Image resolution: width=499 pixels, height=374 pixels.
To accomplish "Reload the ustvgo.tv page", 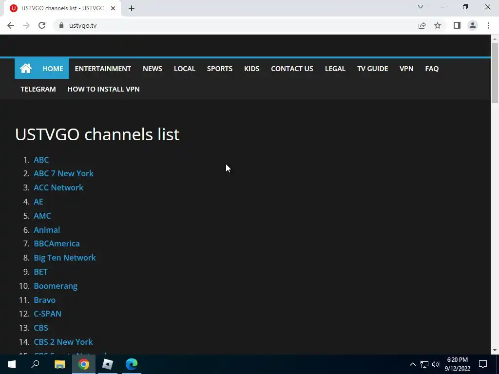I will click(42, 25).
